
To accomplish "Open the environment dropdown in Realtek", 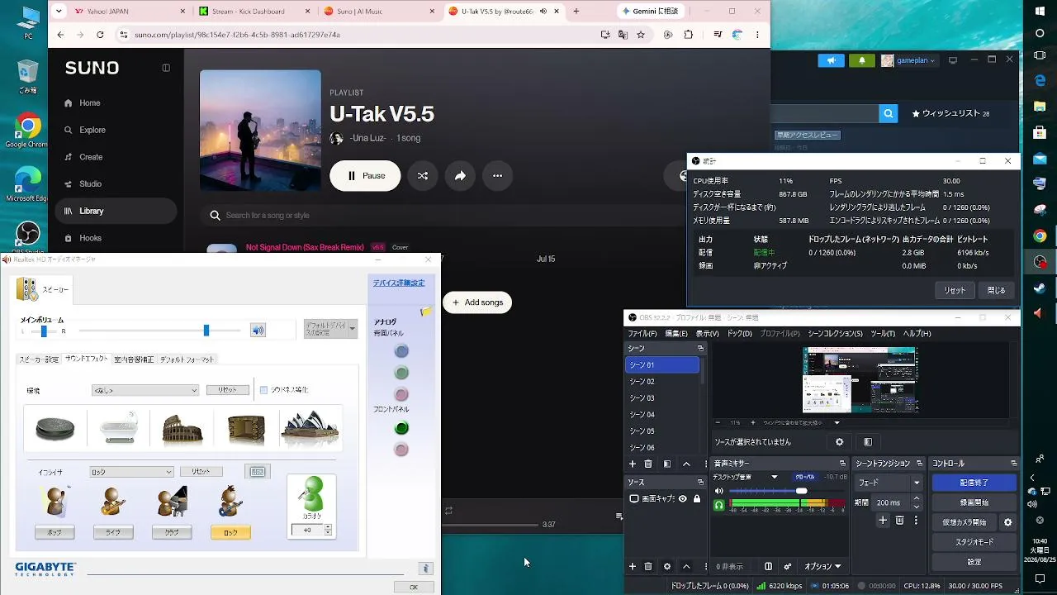I will (x=145, y=390).
